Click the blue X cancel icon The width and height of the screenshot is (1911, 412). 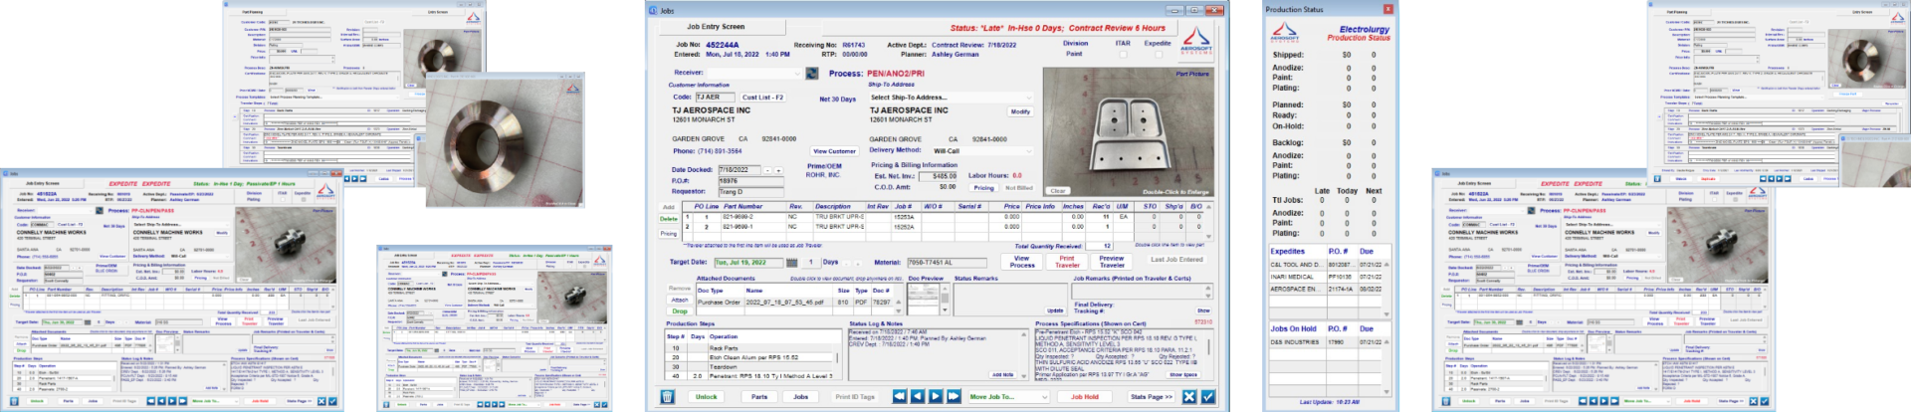pos(1188,396)
